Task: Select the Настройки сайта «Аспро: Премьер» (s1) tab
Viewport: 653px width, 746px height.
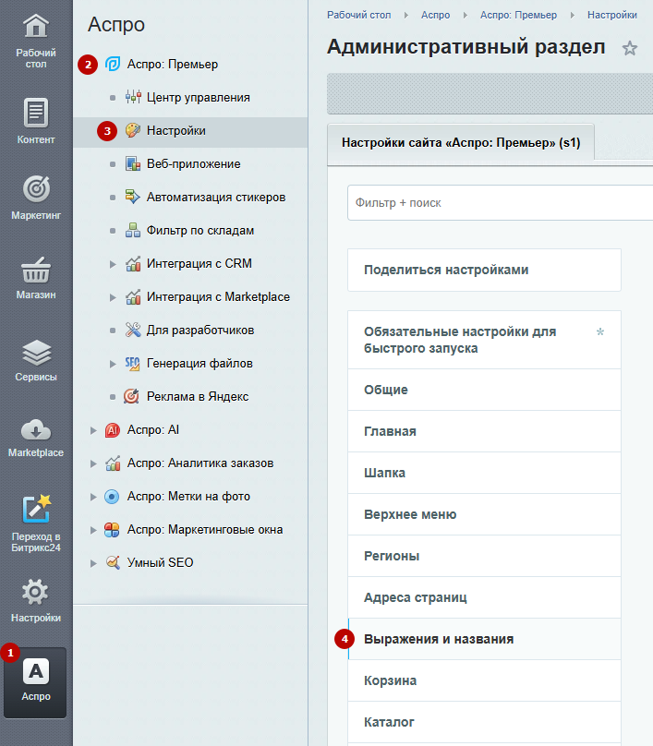Action: (x=461, y=143)
